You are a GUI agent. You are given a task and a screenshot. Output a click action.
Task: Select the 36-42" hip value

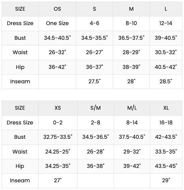(57, 67)
